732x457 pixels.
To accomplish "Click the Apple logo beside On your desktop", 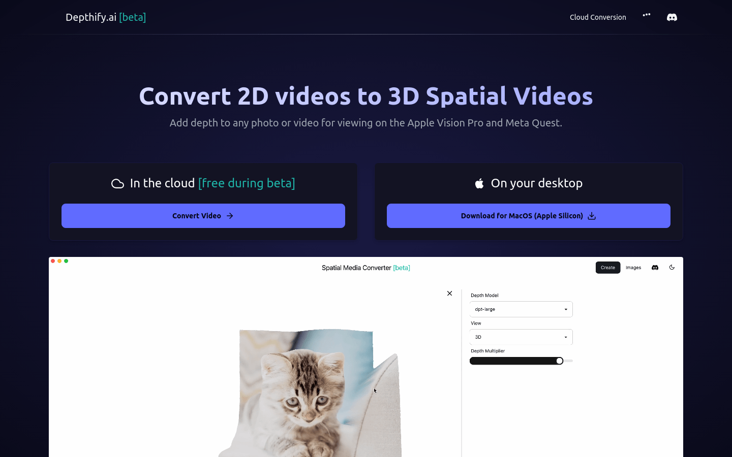I will coord(479,183).
